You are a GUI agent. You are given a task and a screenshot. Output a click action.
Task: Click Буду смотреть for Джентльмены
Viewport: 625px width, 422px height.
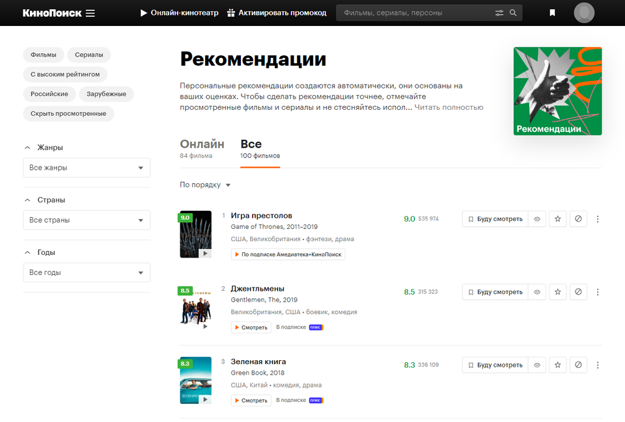pos(495,292)
